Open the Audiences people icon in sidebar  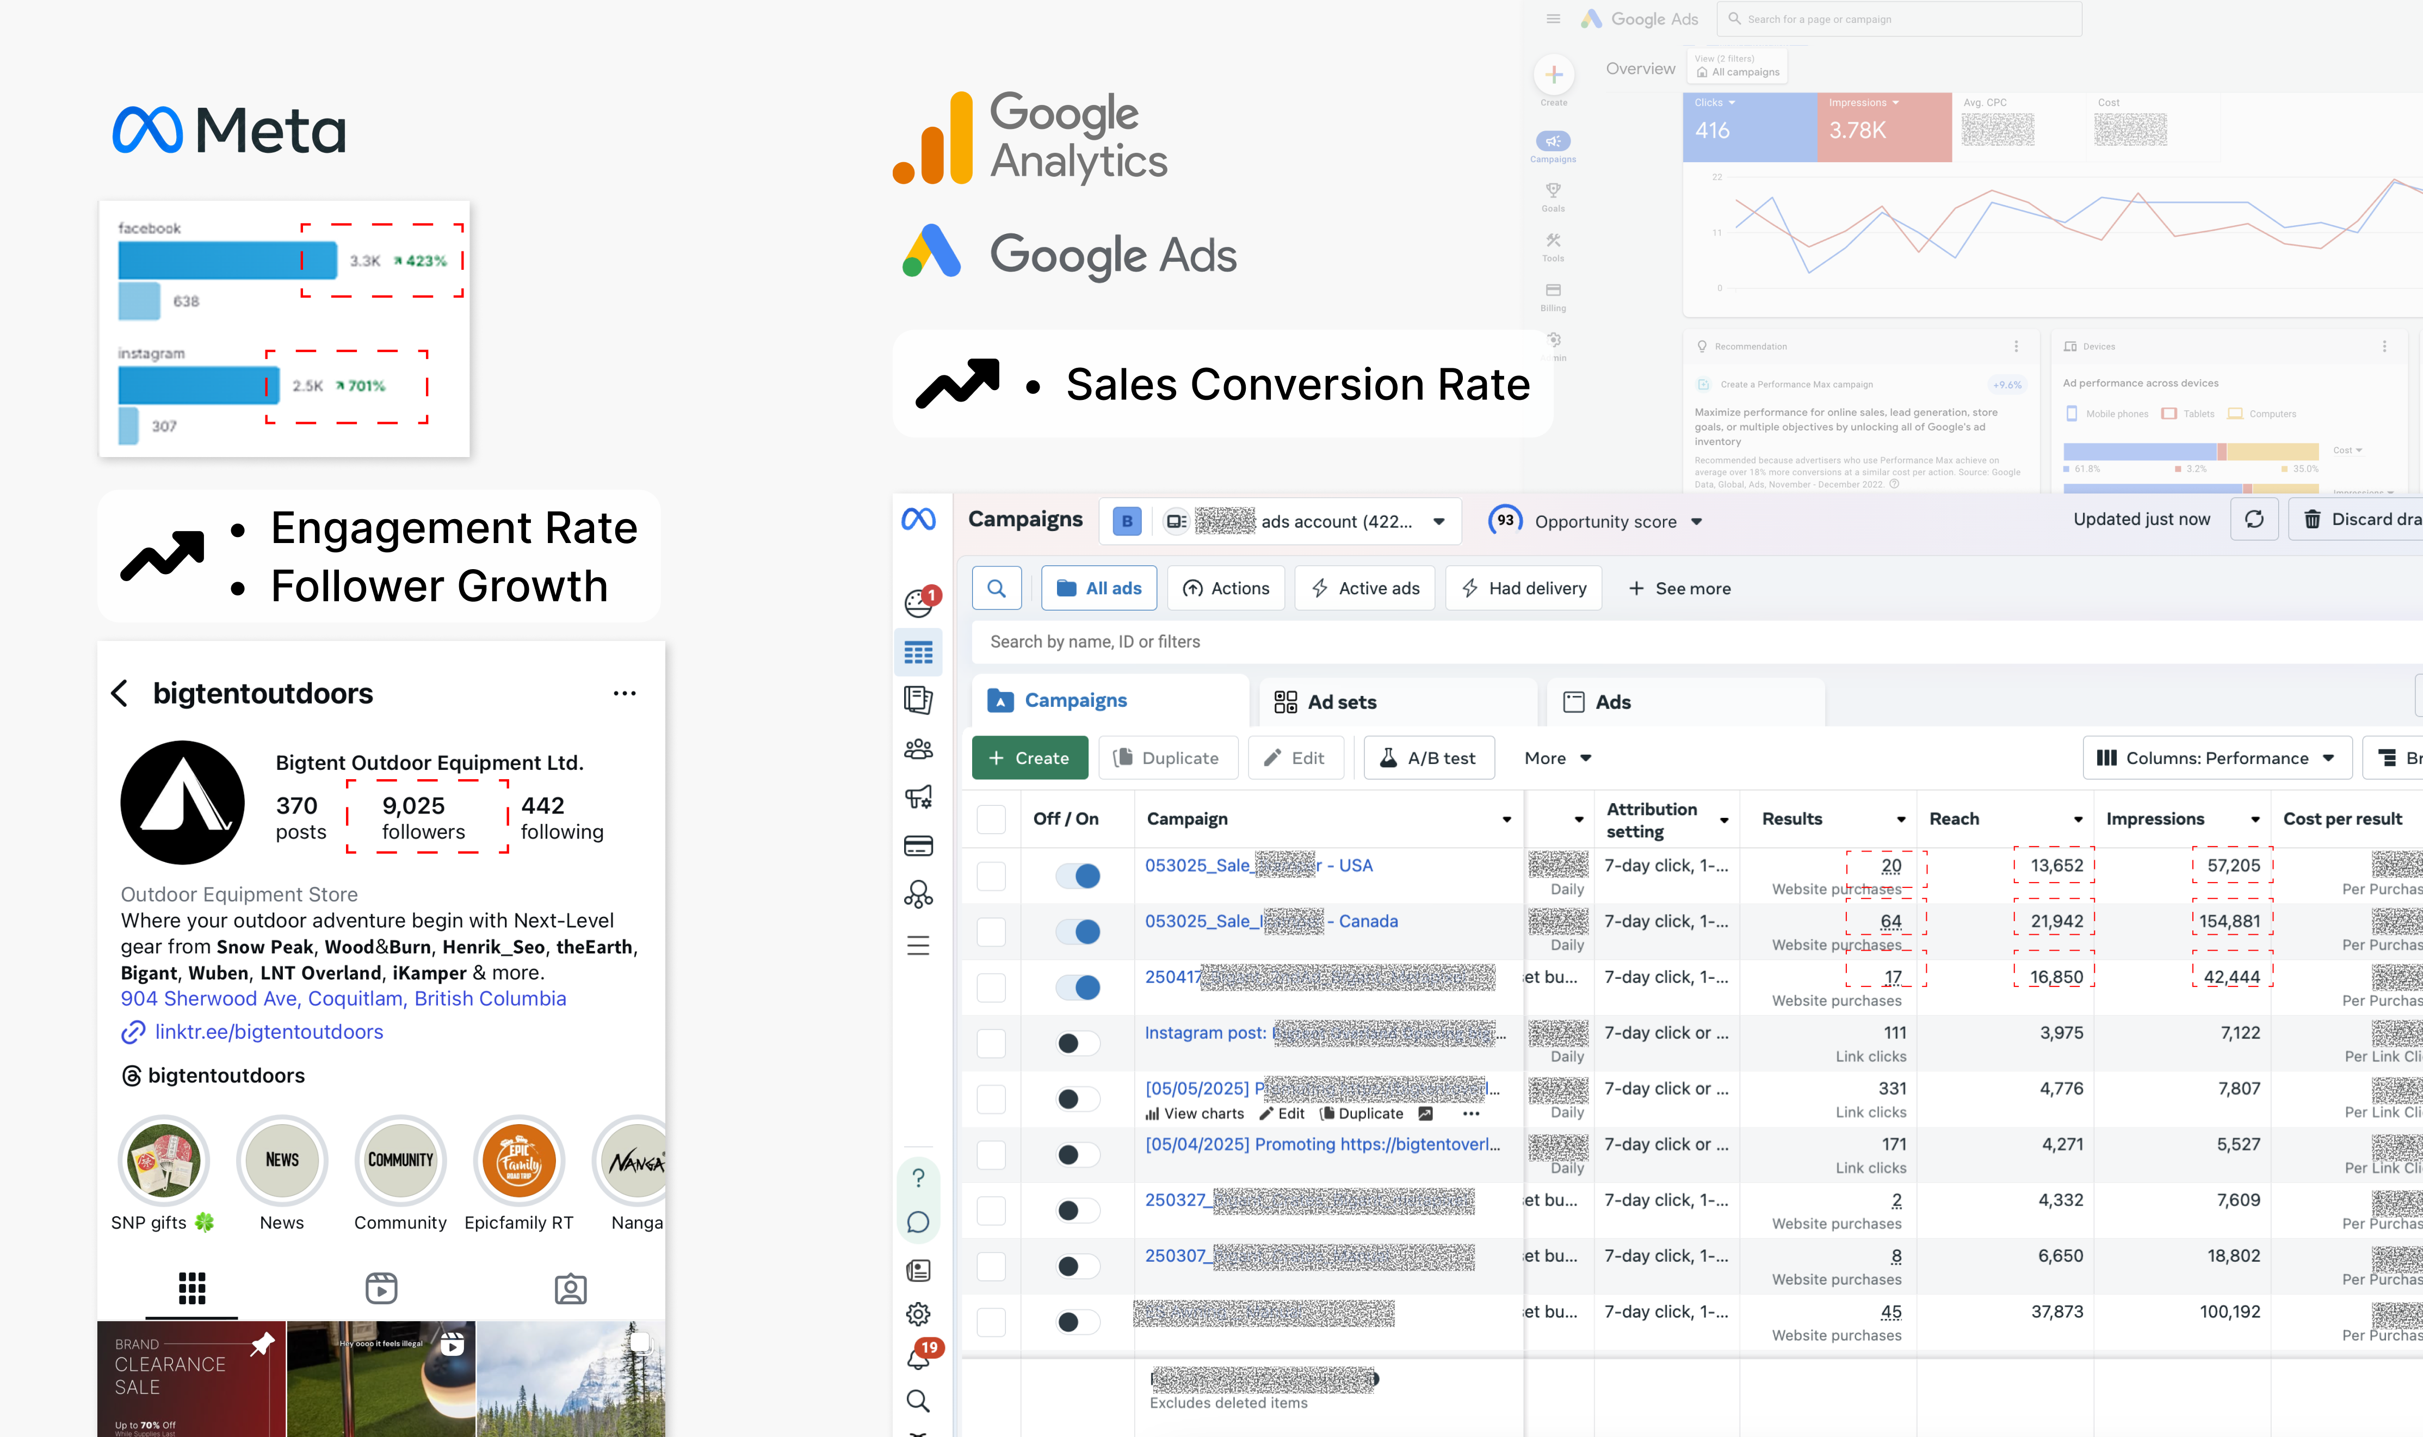[x=918, y=749]
